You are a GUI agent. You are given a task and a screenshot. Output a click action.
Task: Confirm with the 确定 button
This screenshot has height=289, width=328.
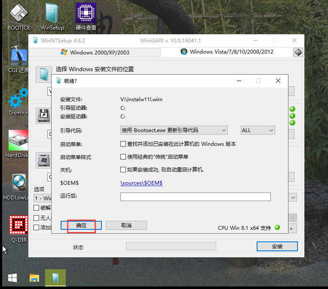pyautogui.click(x=81, y=226)
